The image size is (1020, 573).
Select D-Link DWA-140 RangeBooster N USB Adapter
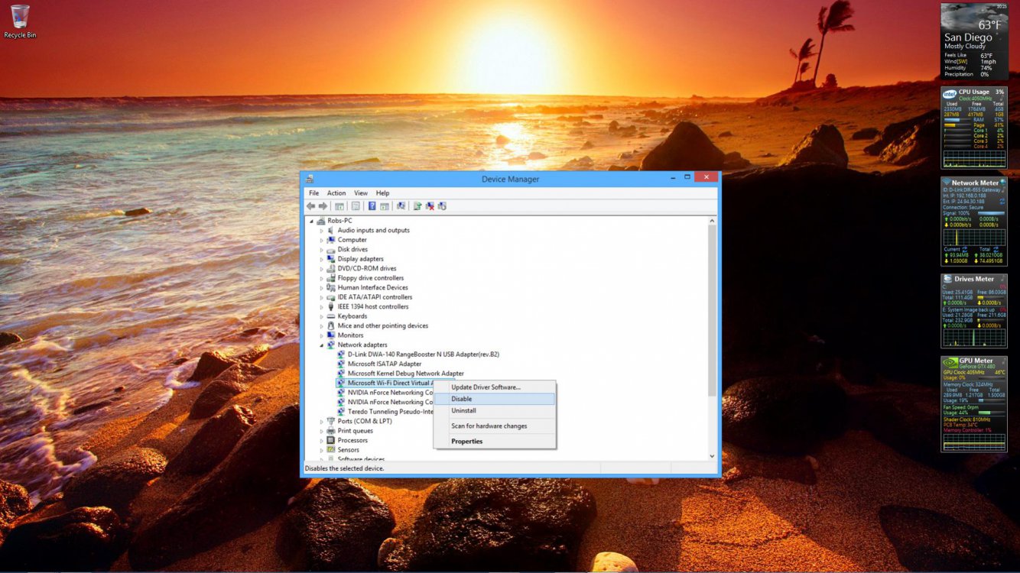423,354
